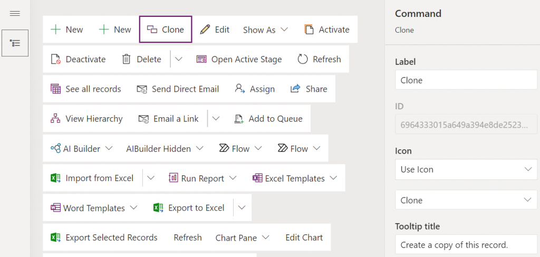This screenshot has height=257, width=540.
Task: Select the tree view sidebar icon
Action: [15, 43]
